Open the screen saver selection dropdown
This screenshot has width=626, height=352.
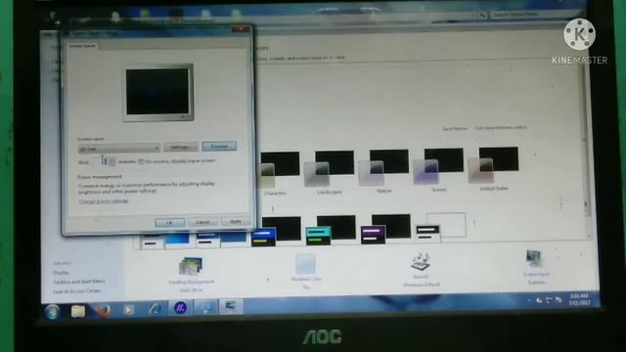(x=119, y=149)
